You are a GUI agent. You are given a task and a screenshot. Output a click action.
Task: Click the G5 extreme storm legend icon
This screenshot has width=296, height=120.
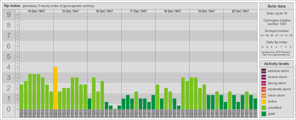(x=264, y=71)
